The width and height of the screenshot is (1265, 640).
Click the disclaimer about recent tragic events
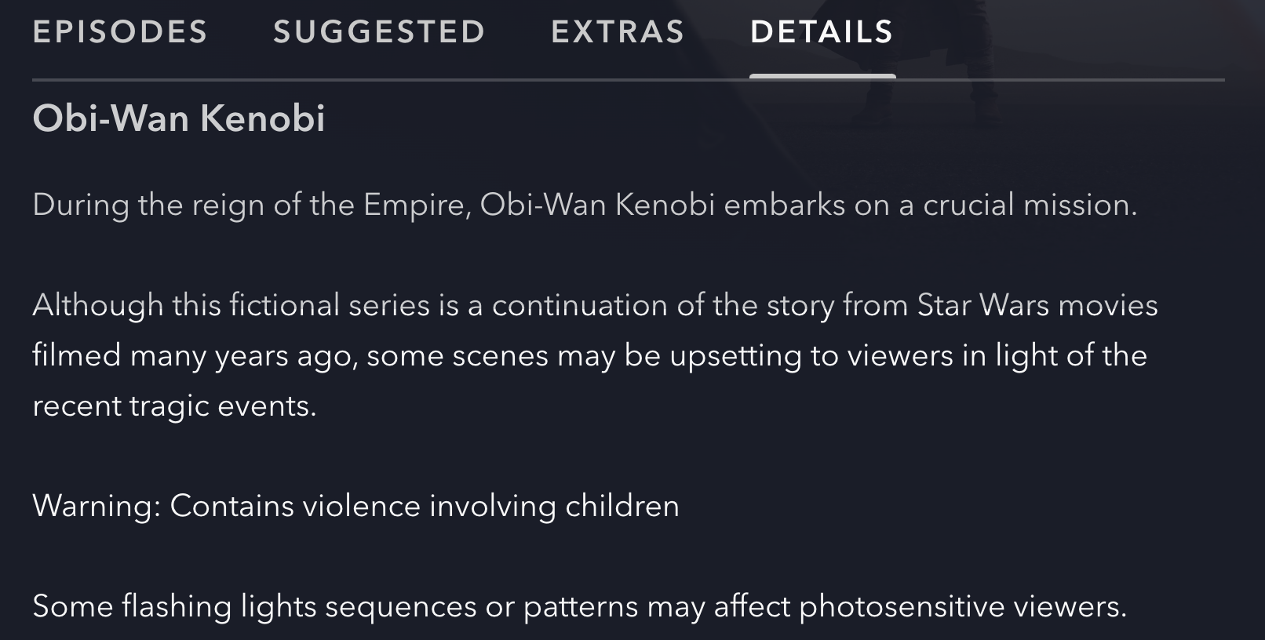coord(589,355)
